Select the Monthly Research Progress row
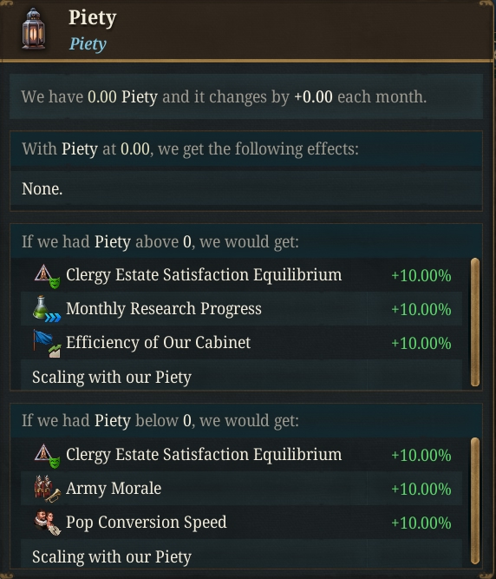The width and height of the screenshot is (496, 579). click(241, 309)
